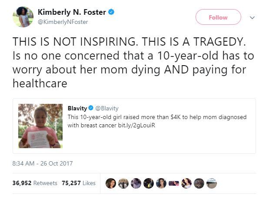This screenshot has width=269, height=199.
Task: View the 75,257 Likes list
Action: [78, 183]
